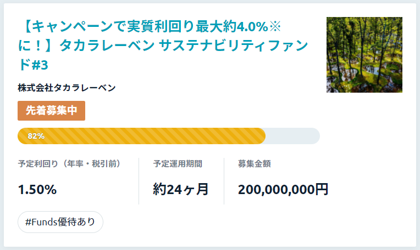Select the #Funds優待あり tag

click(60, 222)
